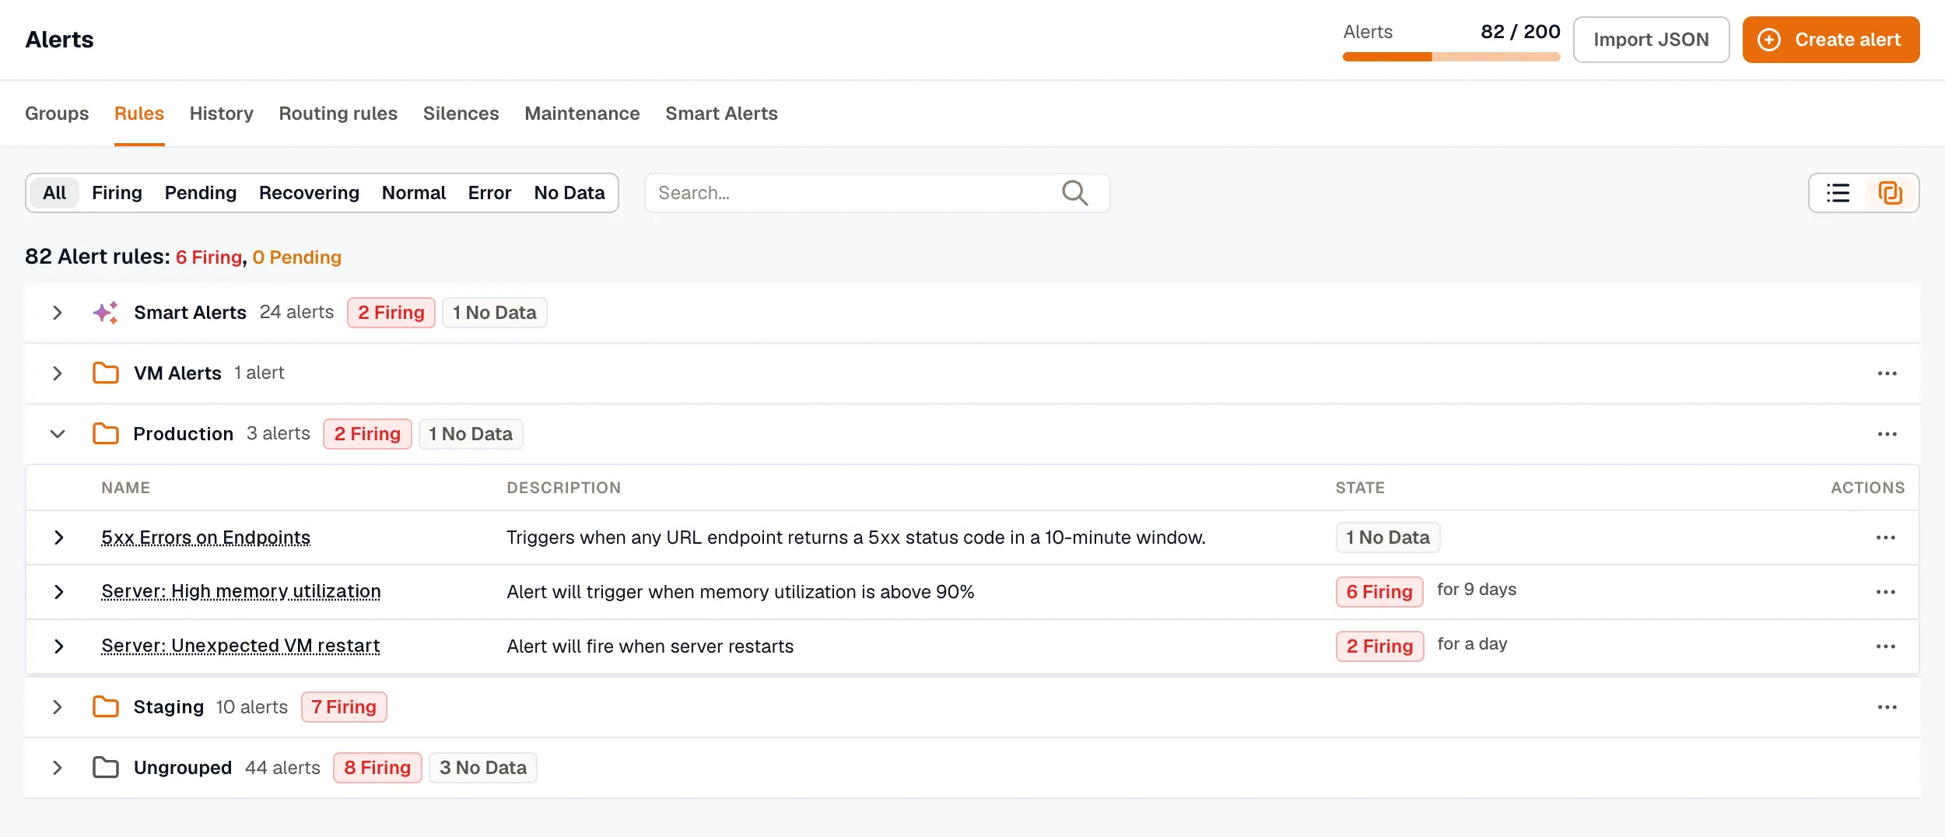Viewport: 1945px width, 837px height.
Task: Open actions for 5xx Errors on Endpoints
Action: coord(1886,538)
